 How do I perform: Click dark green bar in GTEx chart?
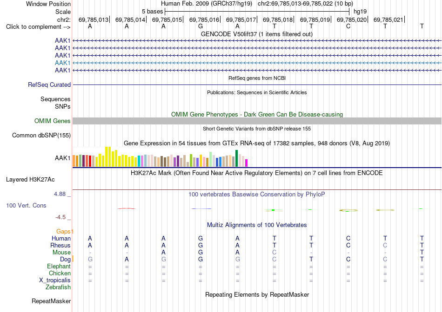[237, 158]
